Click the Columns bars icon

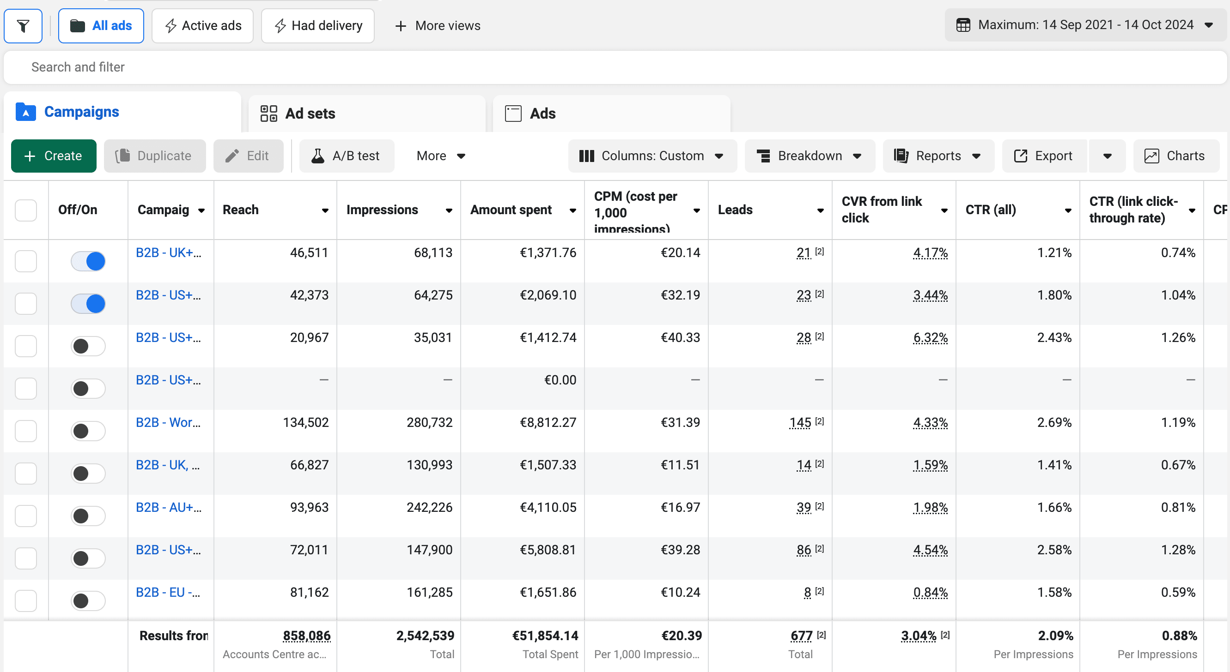[586, 156]
